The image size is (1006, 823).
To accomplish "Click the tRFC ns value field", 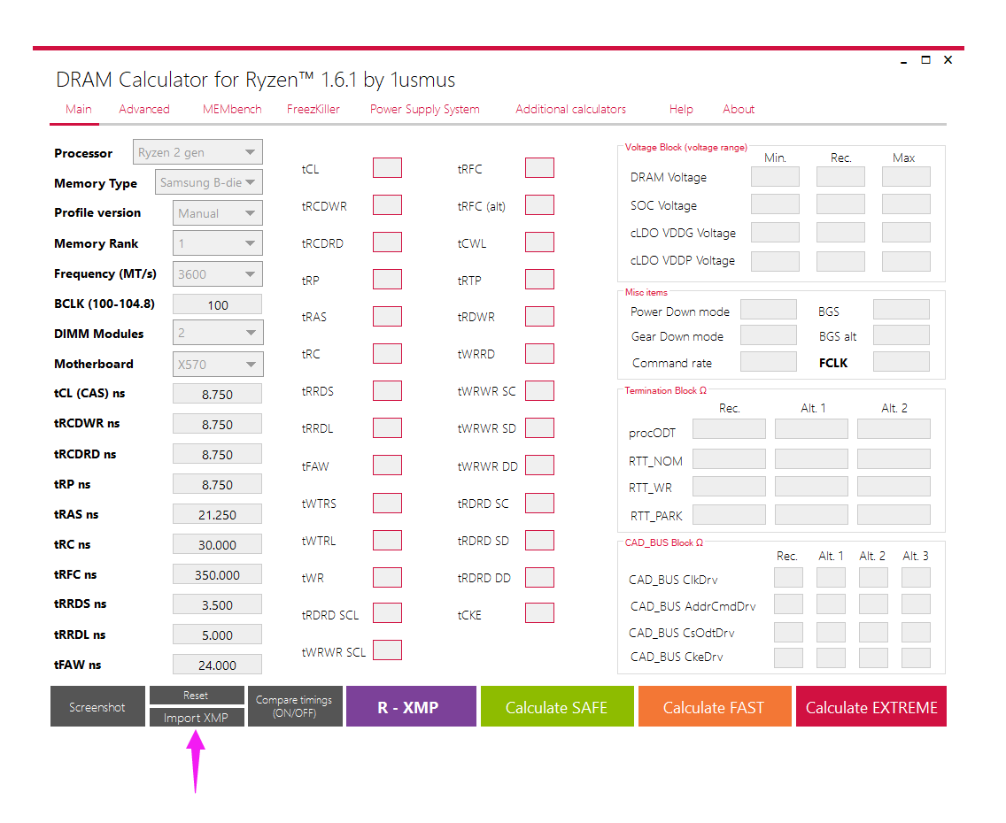I will pyautogui.click(x=218, y=574).
